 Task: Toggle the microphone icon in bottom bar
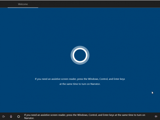coord(11,116)
